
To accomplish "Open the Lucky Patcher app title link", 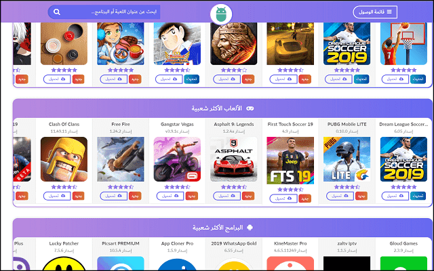I will [x=64, y=244].
